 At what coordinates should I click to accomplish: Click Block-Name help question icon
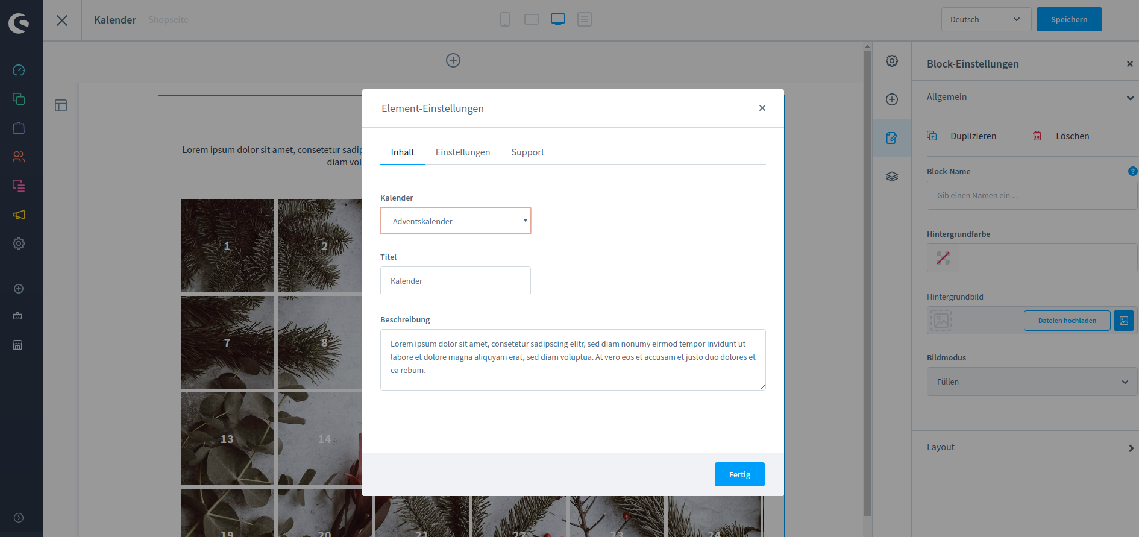click(x=1132, y=171)
